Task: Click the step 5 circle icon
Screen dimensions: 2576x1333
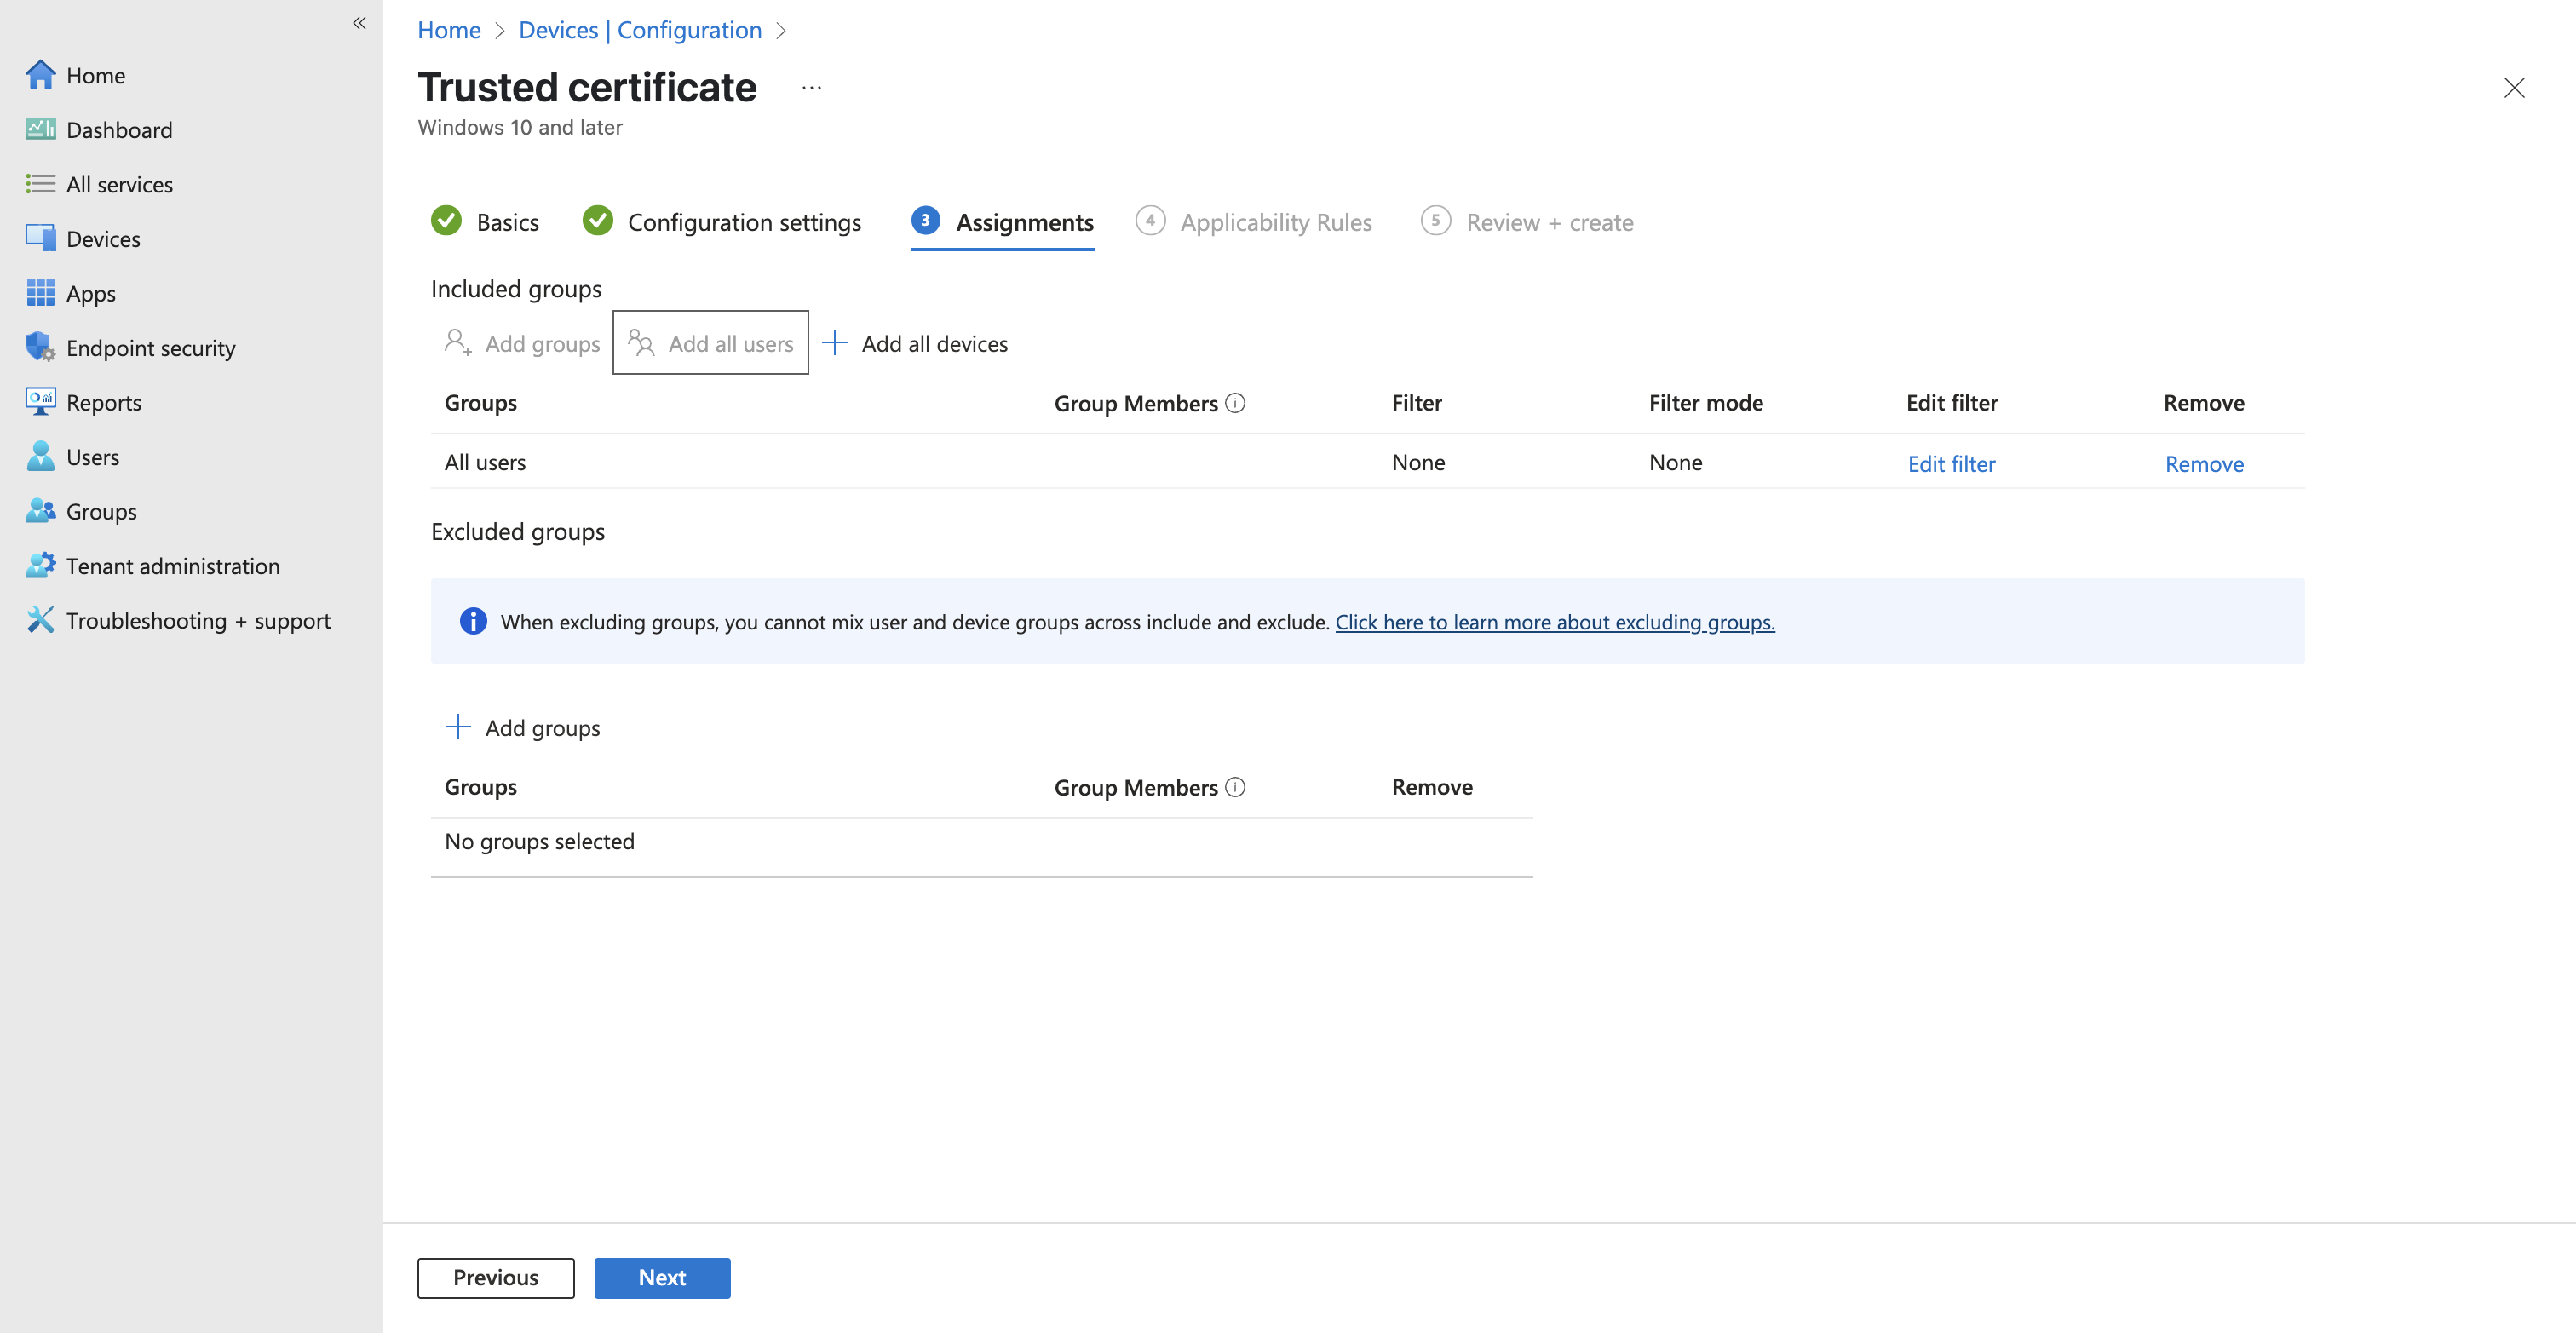Action: click(1436, 220)
